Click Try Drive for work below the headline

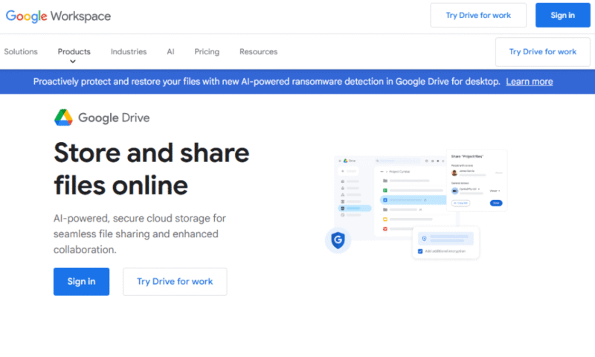[x=175, y=281]
